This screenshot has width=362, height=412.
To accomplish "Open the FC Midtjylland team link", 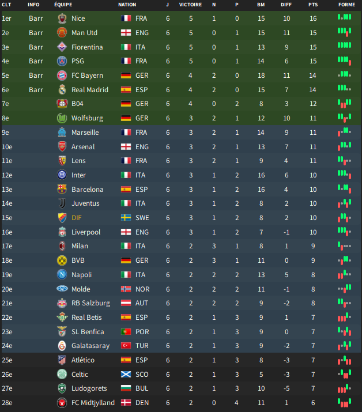I will 93,403.
